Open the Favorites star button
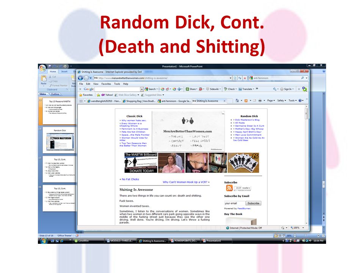The height and width of the screenshot is (273, 364). [x=86, y=95]
